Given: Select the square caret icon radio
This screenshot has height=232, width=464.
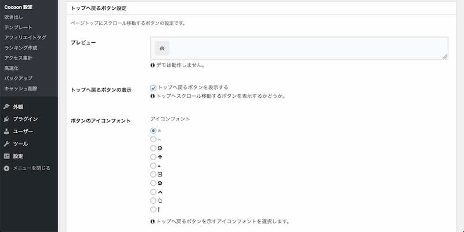Looking at the screenshot, I should [x=153, y=175].
